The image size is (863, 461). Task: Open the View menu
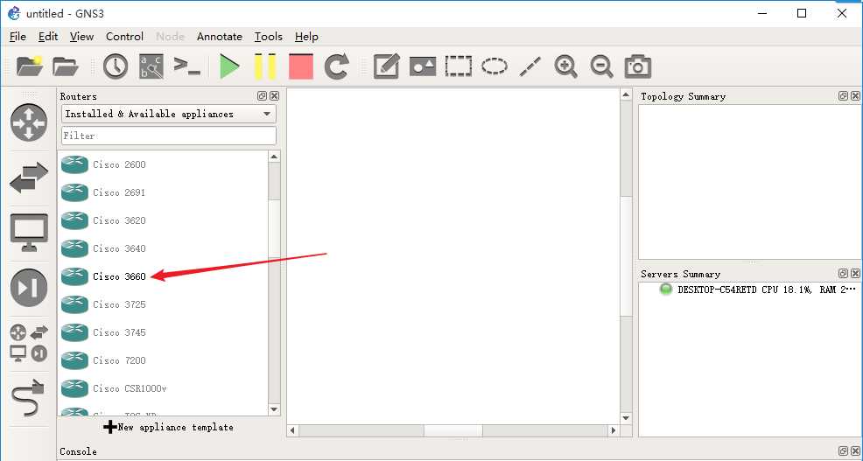[81, 37]
